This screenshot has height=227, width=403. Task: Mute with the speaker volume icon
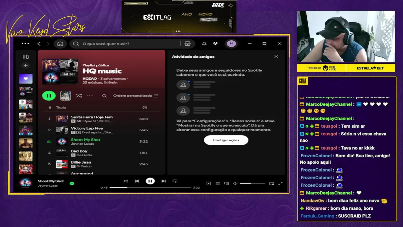[x=235, y=183]
